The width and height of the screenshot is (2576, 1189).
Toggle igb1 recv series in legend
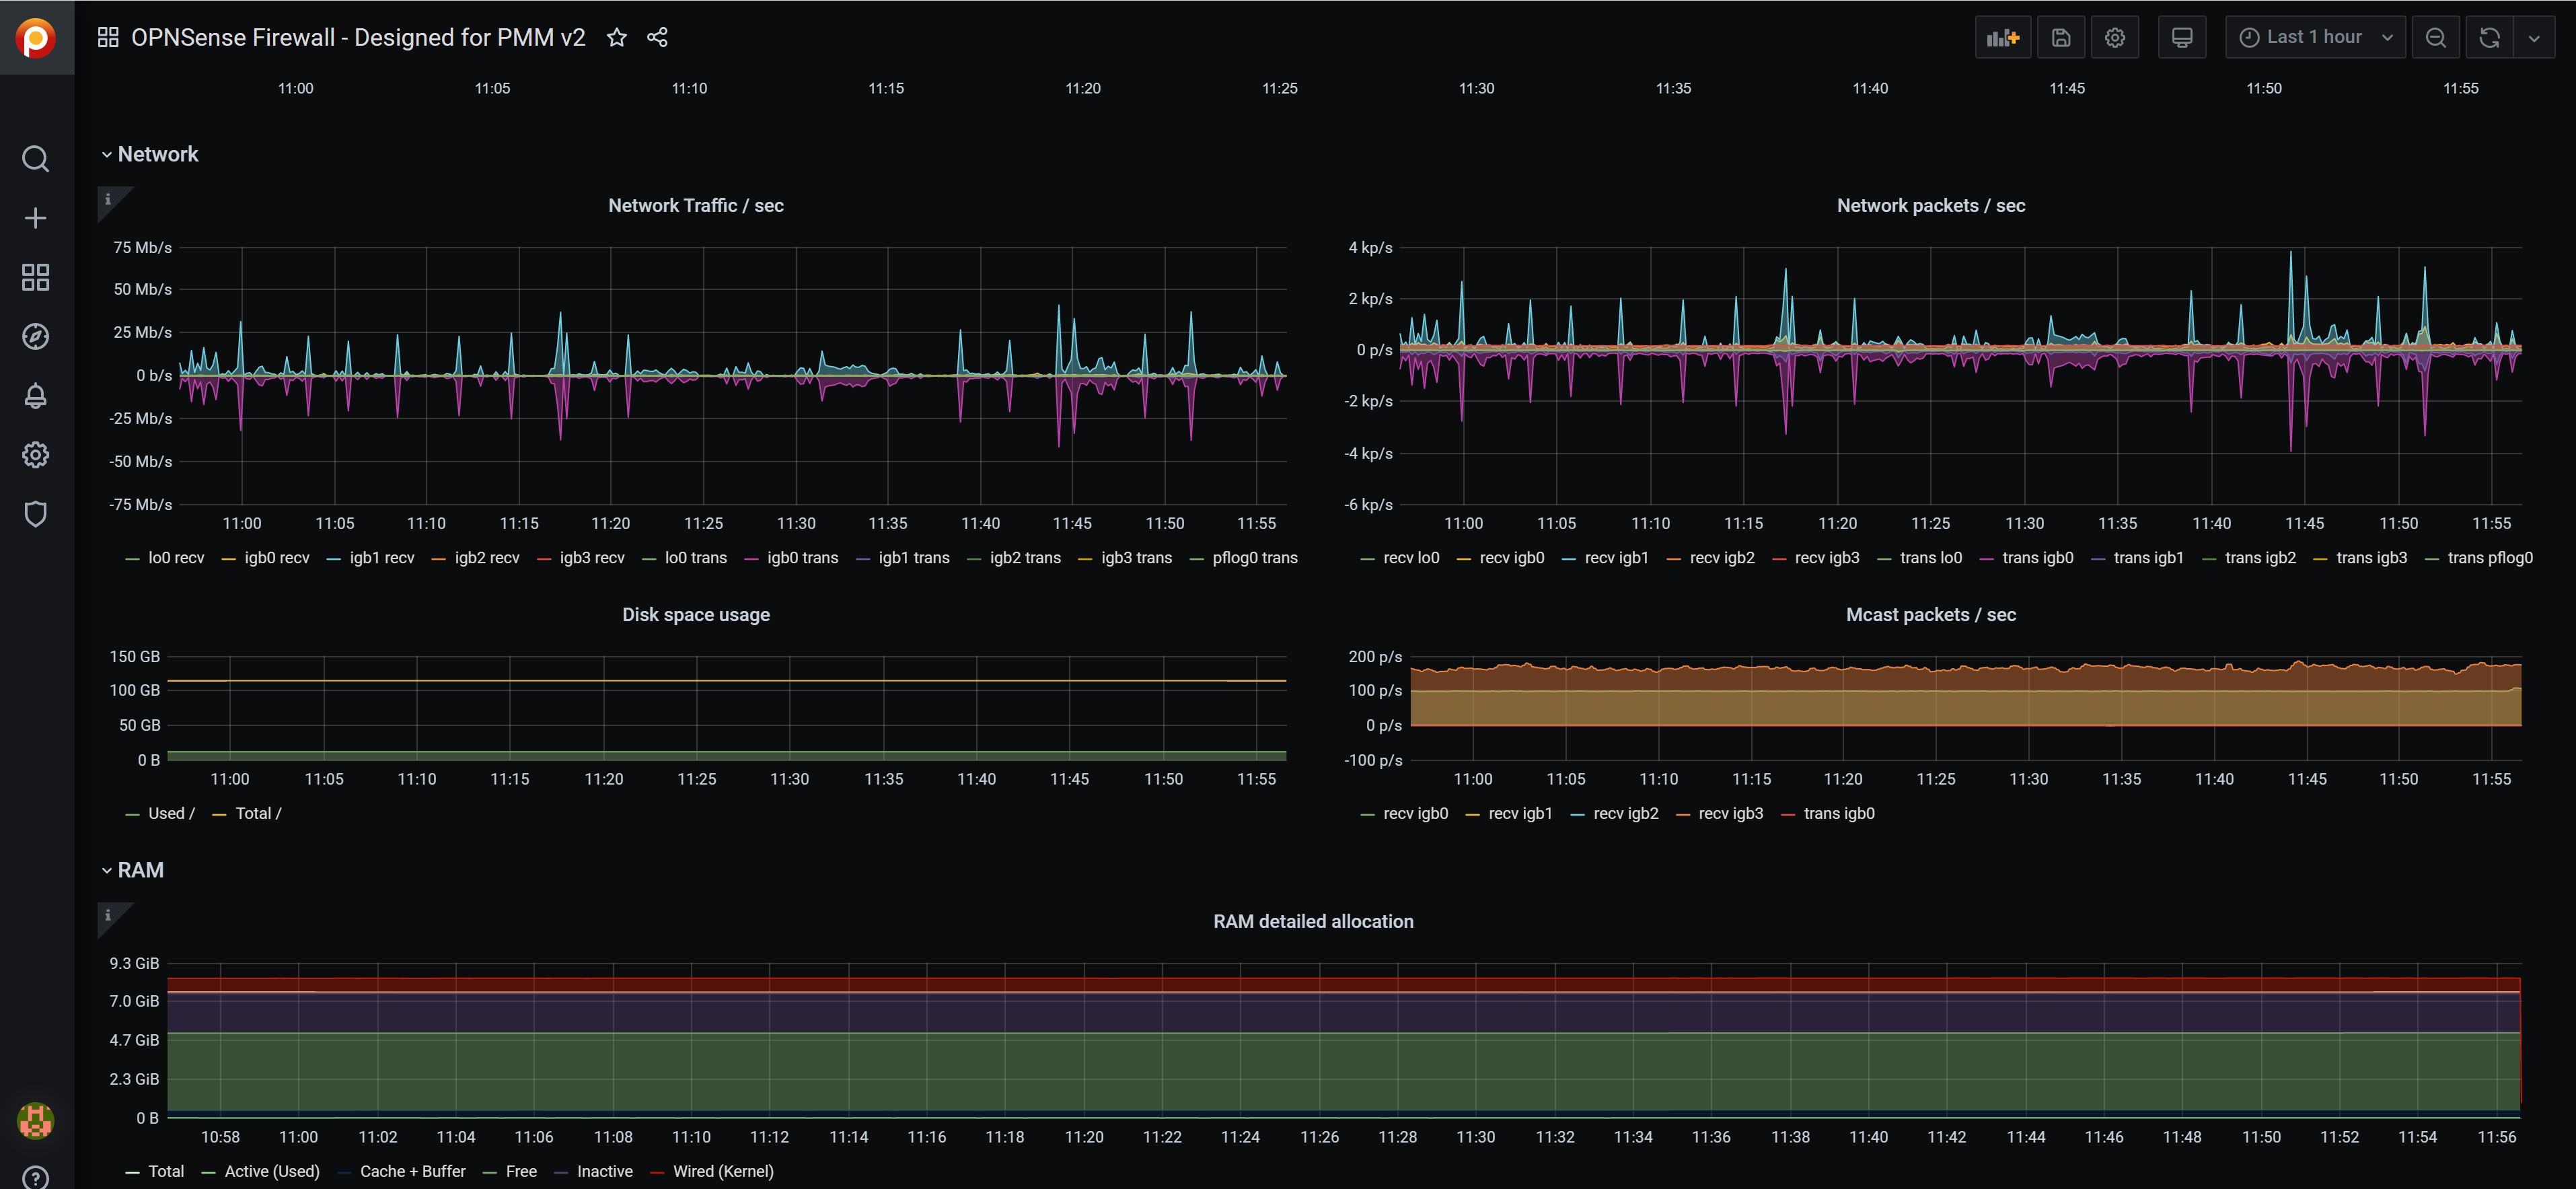(x=381, y=558)
